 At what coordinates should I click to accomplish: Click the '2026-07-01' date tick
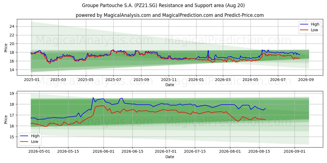coord(166,152)
